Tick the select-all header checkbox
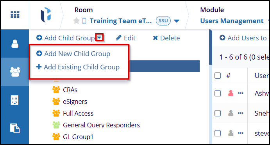 tap(218, 76)
